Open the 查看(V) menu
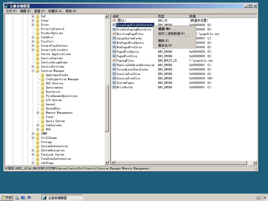Viewport: 268px width, 201px height. [40, 11]
